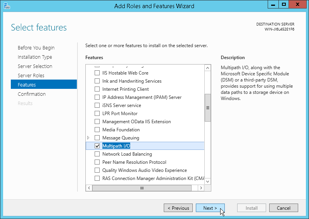Viewport: 309px width, 219px height.
Task: Tick the Internet Printing Client checkbox
Action: point(97,89)
